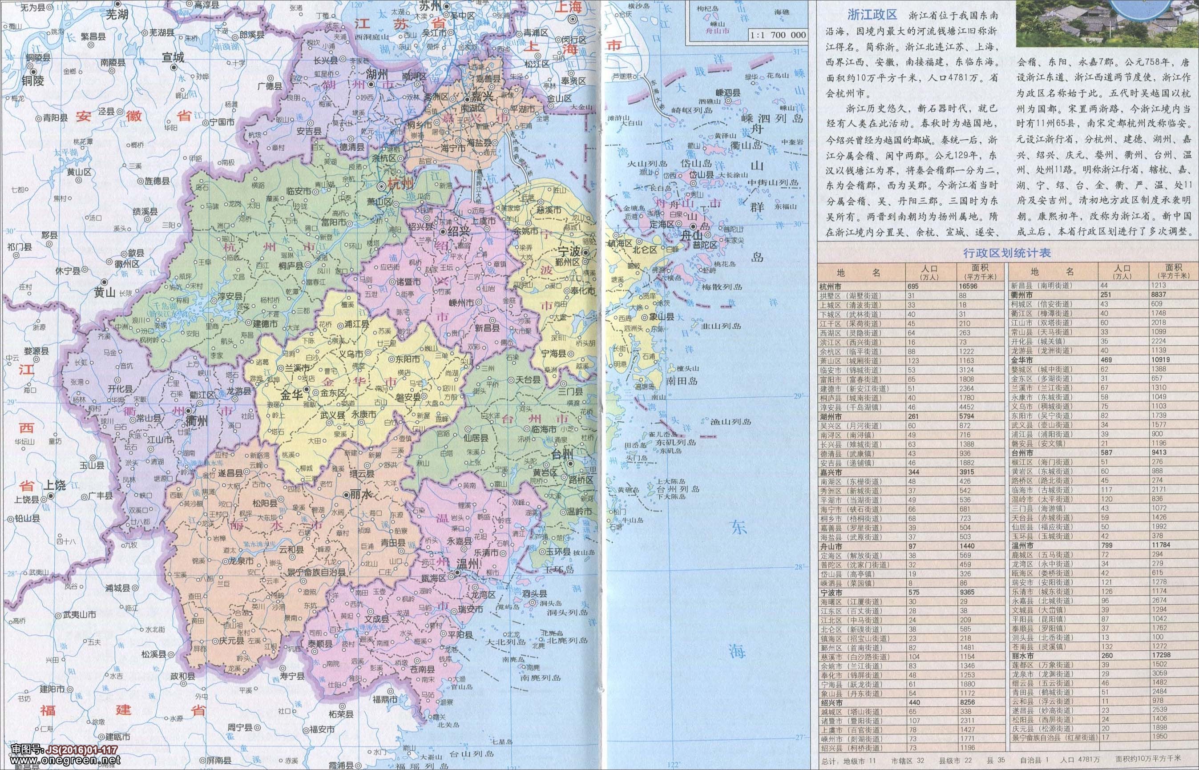This screenshot has height=770, width=1199.
Task: Click the Shaoxing city circle marker
Action: click(444, 232)
